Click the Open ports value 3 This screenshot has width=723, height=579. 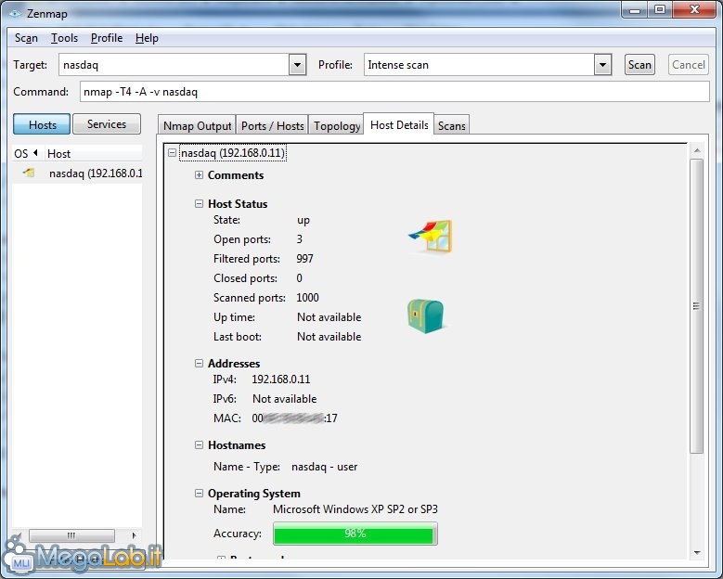[x=299, y=239]
